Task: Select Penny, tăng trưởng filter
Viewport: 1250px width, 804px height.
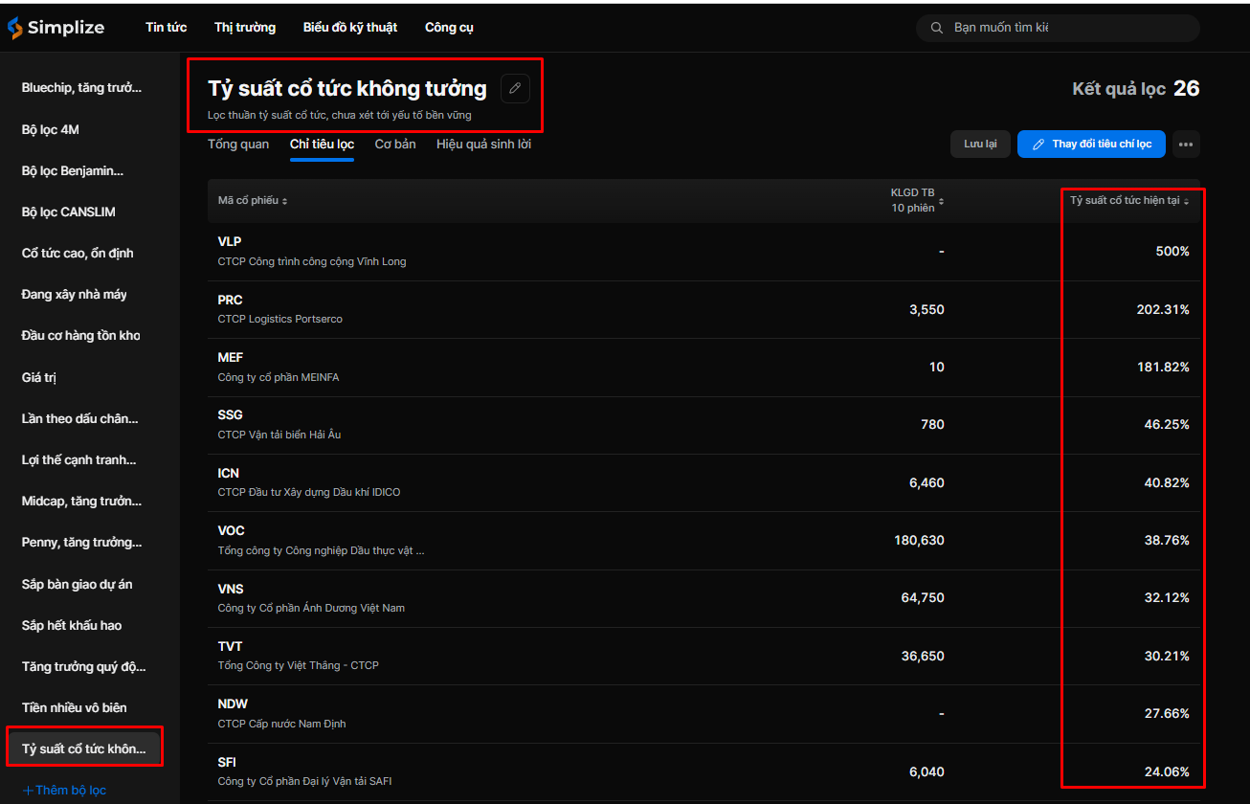Action: (81, 543)
